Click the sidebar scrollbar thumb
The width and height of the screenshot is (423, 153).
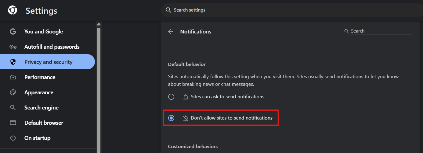coord(99,88)
